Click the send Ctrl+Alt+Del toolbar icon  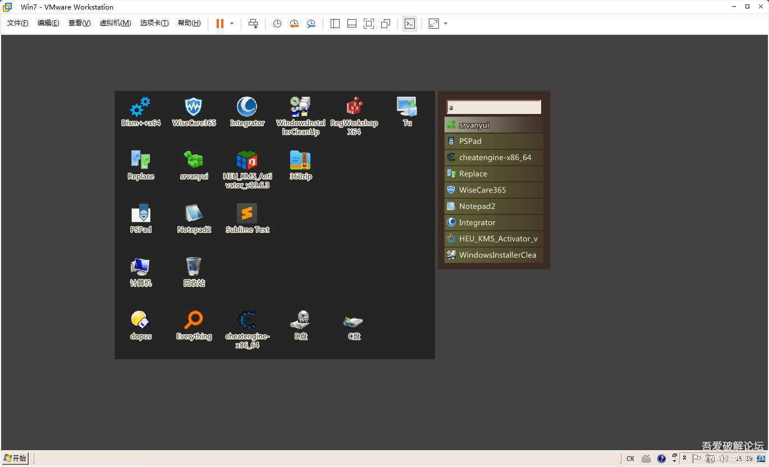(253, 24)
